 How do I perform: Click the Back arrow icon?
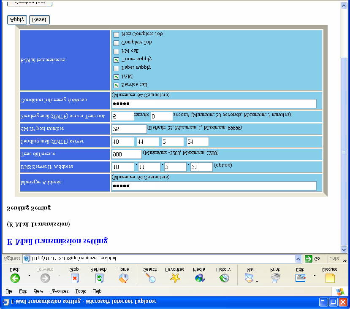click(x=15, y=278)
